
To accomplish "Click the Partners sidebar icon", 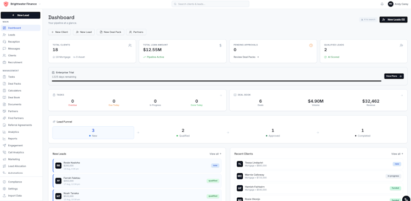I will [4, 111].
